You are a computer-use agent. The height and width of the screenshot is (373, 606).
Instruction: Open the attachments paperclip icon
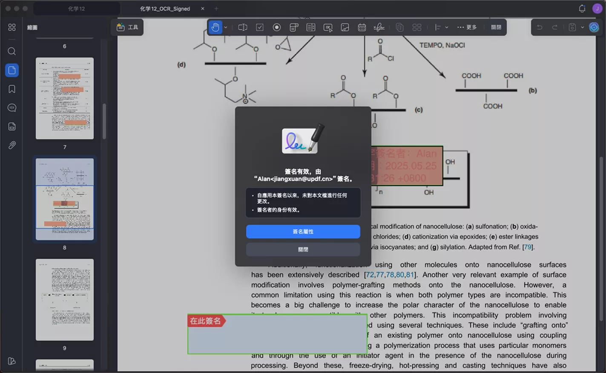[12, 145]
